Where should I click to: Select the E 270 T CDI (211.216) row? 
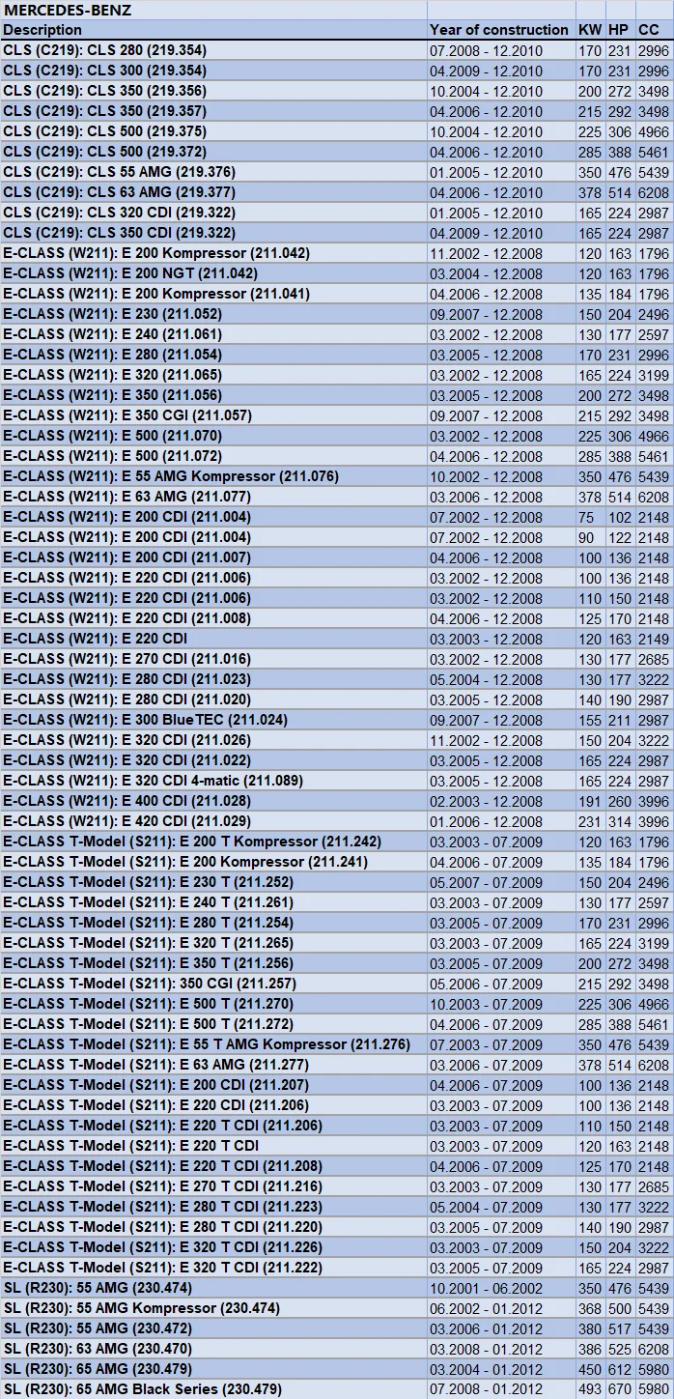(x=337, y=1186)
